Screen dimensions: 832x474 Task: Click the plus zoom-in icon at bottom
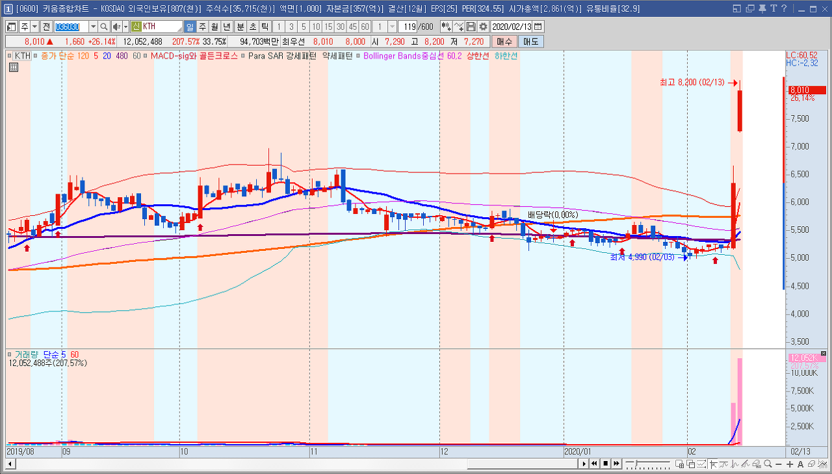[x=789, y=464]
